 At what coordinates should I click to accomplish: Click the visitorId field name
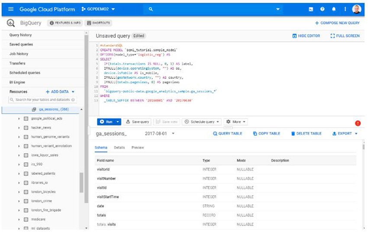(x=103, y=169)
